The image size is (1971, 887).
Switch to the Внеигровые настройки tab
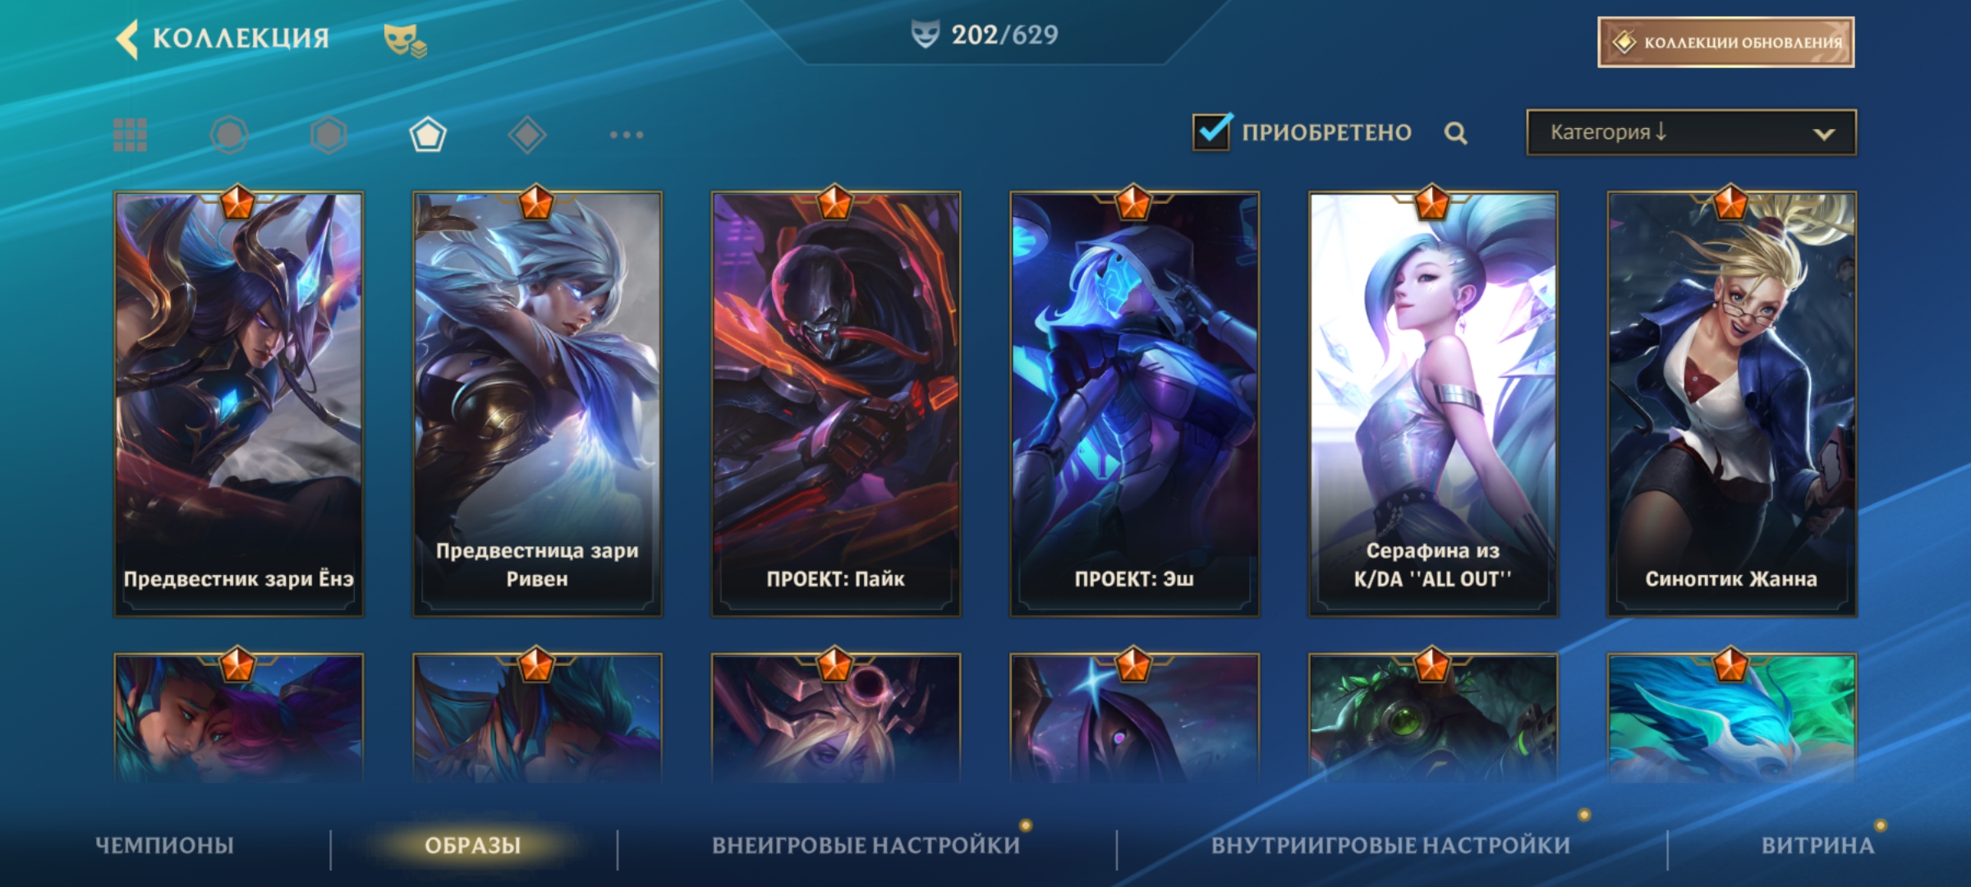coord(866,845)
